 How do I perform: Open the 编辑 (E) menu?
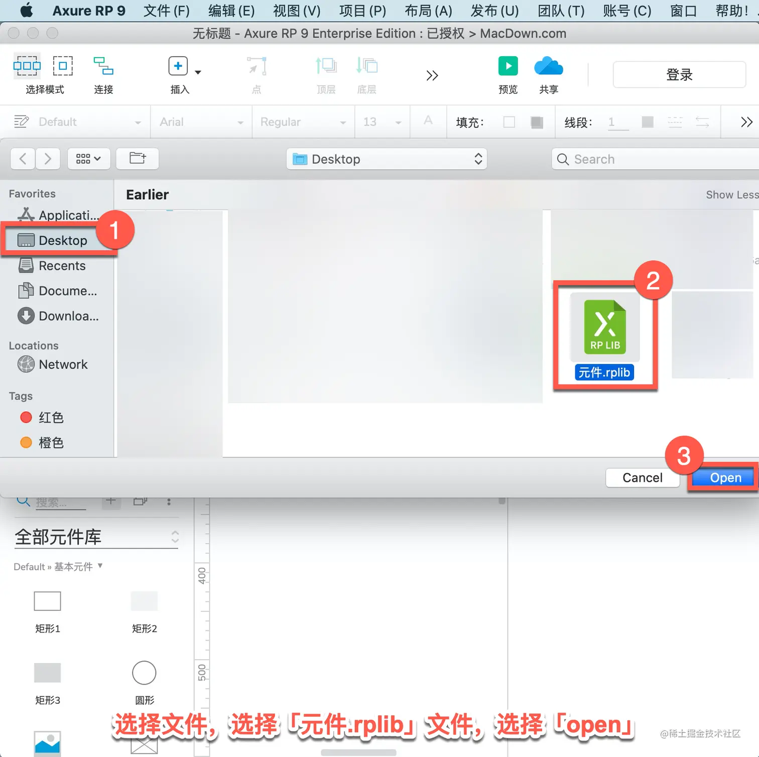231,11
